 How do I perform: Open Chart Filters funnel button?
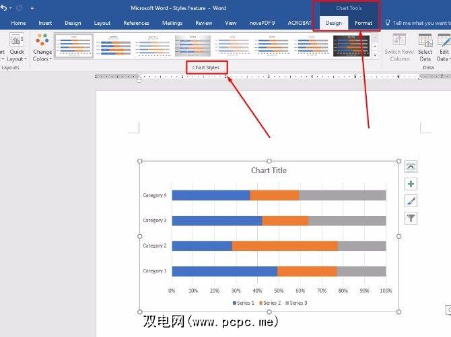click(x=411, y=218)
